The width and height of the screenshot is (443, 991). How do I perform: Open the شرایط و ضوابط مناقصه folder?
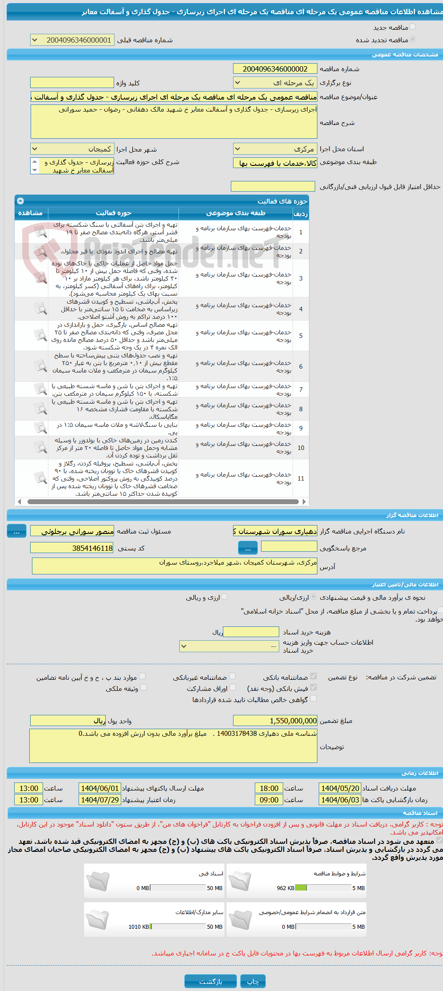click(x=240, y=882)
